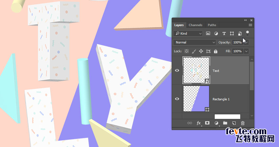Click the layers list scrollbar thumb
The image size is (279, 147).
[252, 76]
